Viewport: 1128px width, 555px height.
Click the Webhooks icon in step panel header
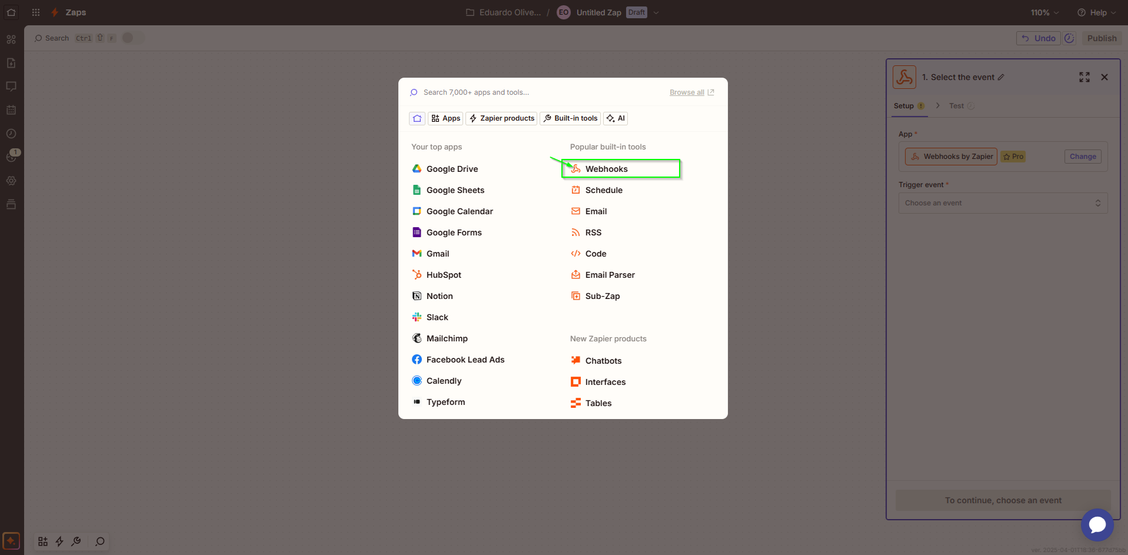(x=904, y=77)
